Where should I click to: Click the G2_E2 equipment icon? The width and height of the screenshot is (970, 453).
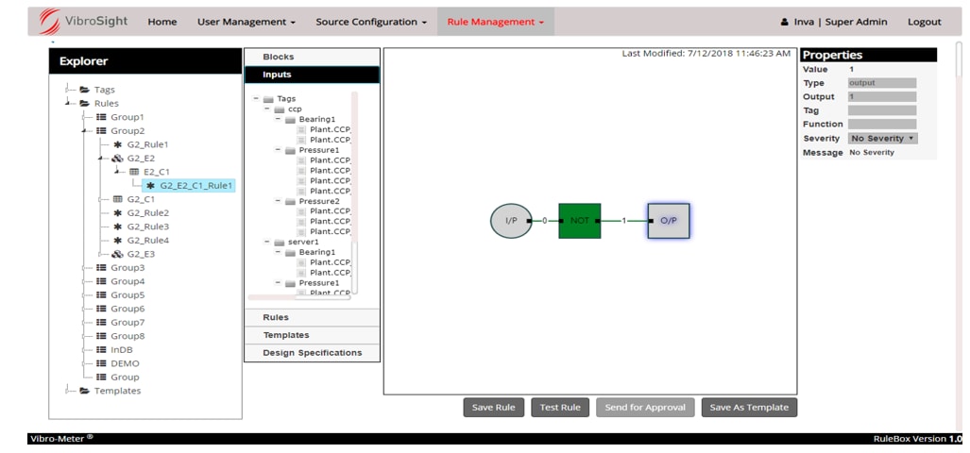point(117,159)
